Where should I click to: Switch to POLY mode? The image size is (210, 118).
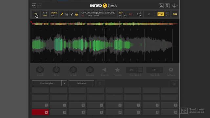53,16
